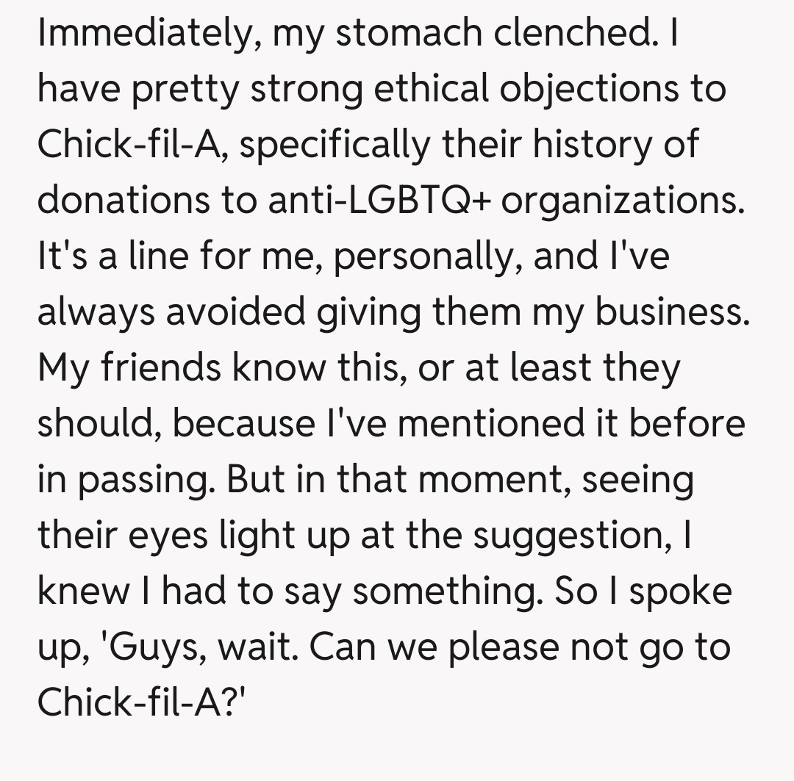The image size is (794, 781).
Task: Click the word "stomach" in the first line
Action: tap(400, 34)
